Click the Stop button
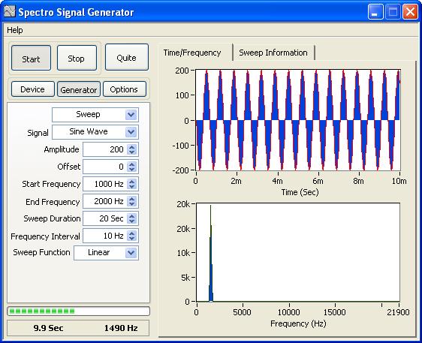 click(77, 58)
